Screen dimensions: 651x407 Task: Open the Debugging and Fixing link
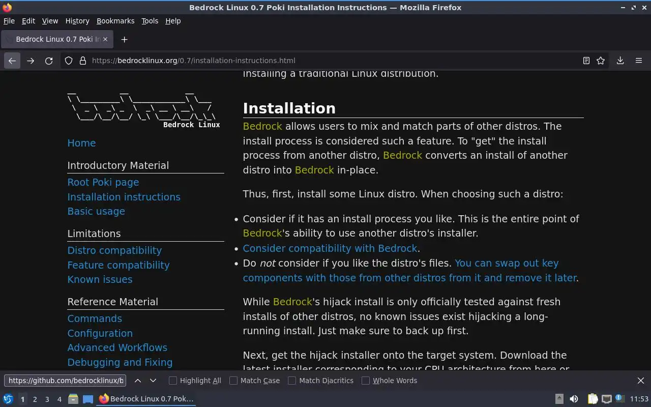pyautogui.click(x=120, y=362)
